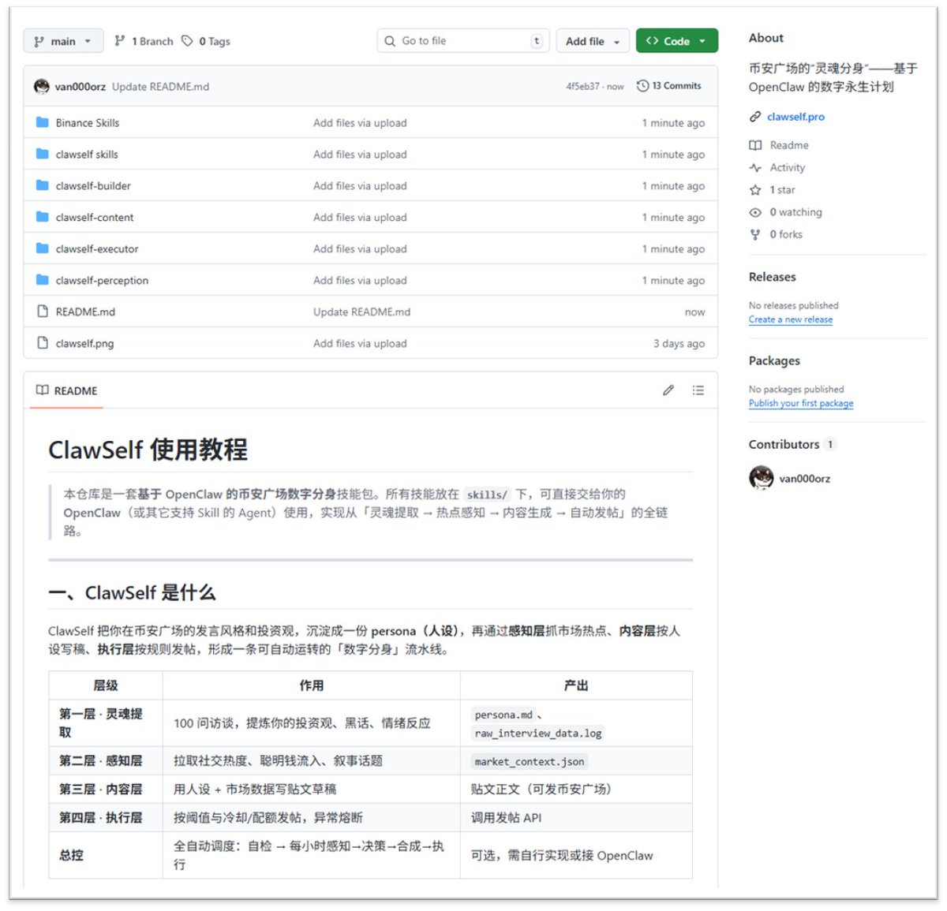This screenshot has height=911, width=947.
Task: Select the README tab
Action: tap(67, 390)
